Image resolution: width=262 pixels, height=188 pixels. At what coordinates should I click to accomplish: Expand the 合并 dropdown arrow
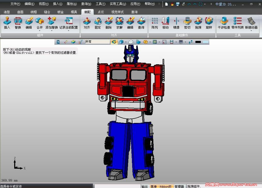click(x=39, y=31)
